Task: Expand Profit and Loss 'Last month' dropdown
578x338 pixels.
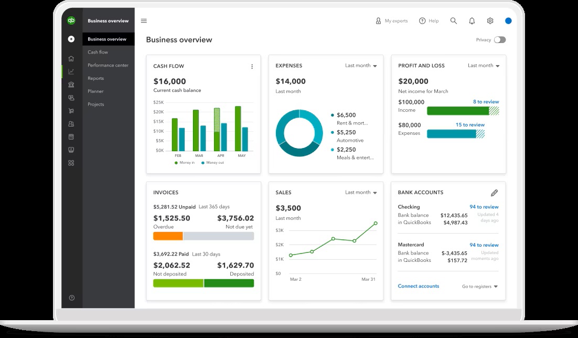Action: point(484,66)
